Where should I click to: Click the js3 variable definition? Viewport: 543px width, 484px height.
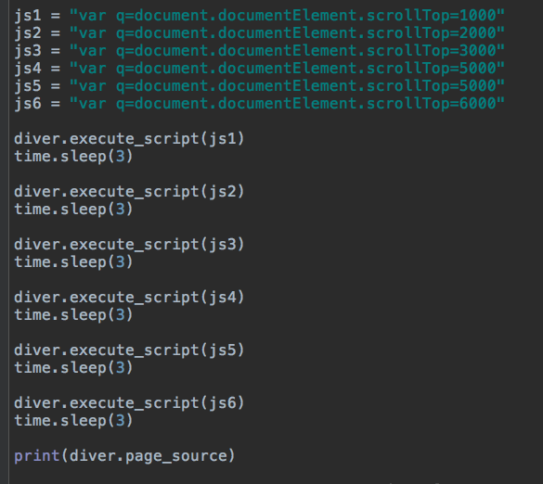(x=28, y=51)
